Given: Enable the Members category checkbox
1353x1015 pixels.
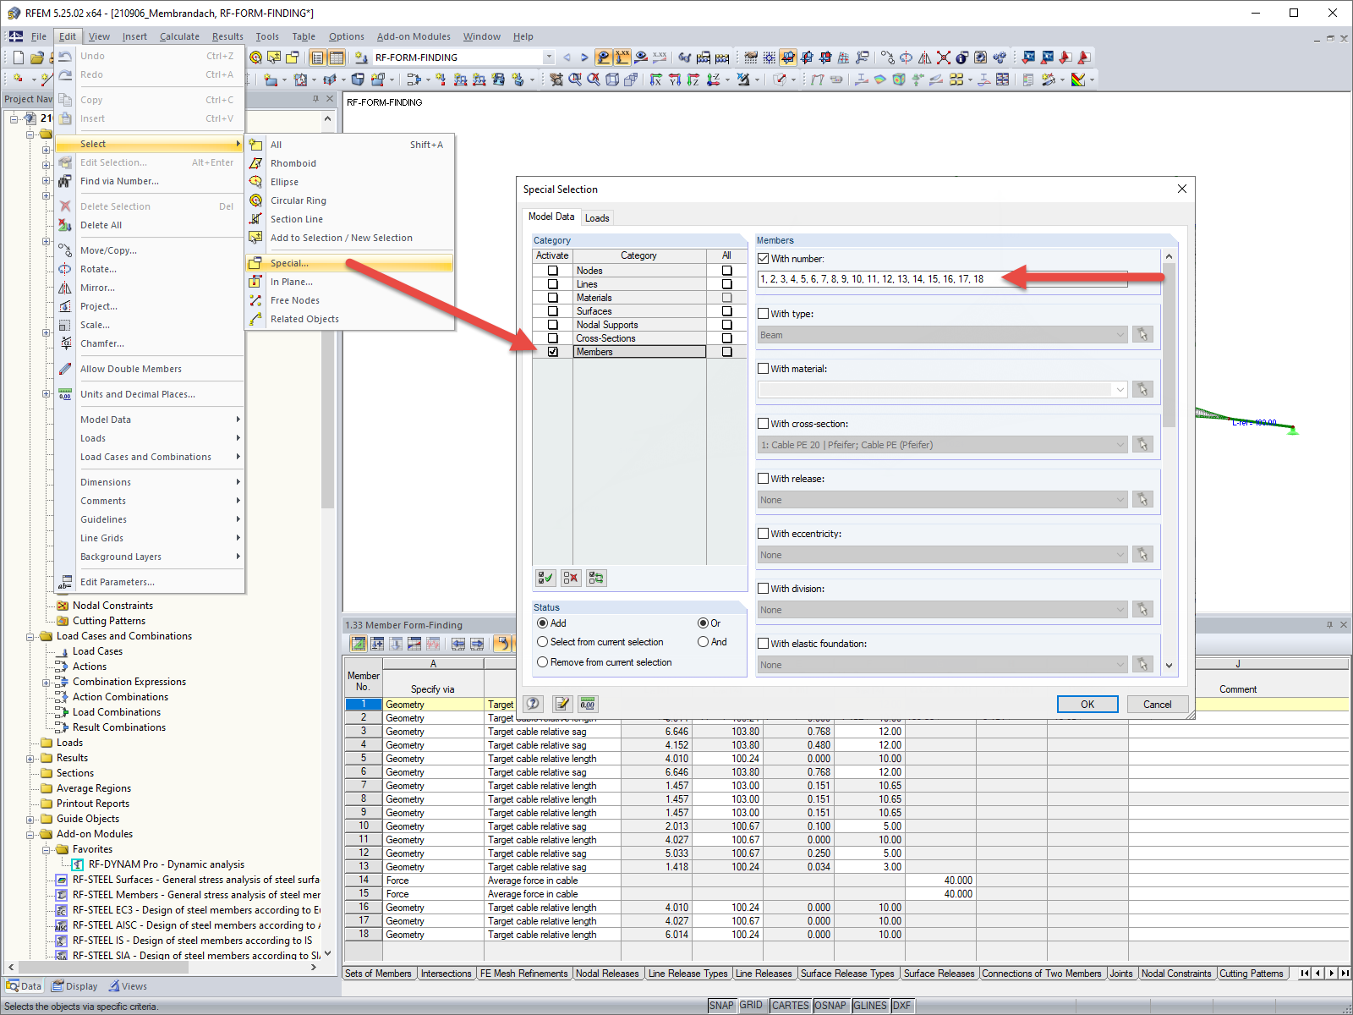Looking at the screenshot, I should coord(553,351).
